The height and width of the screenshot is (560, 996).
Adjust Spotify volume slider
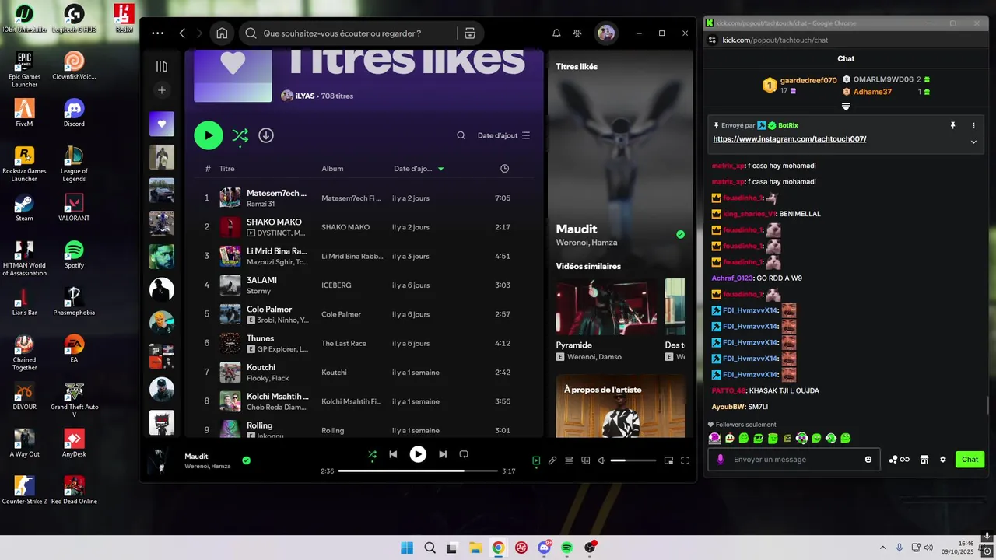click(633, 460)
